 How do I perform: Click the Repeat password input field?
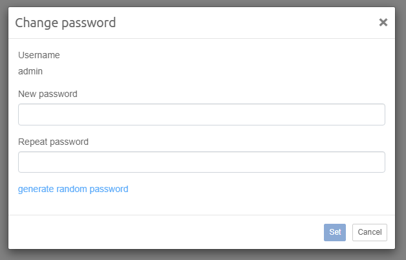[x=201, y=162]
